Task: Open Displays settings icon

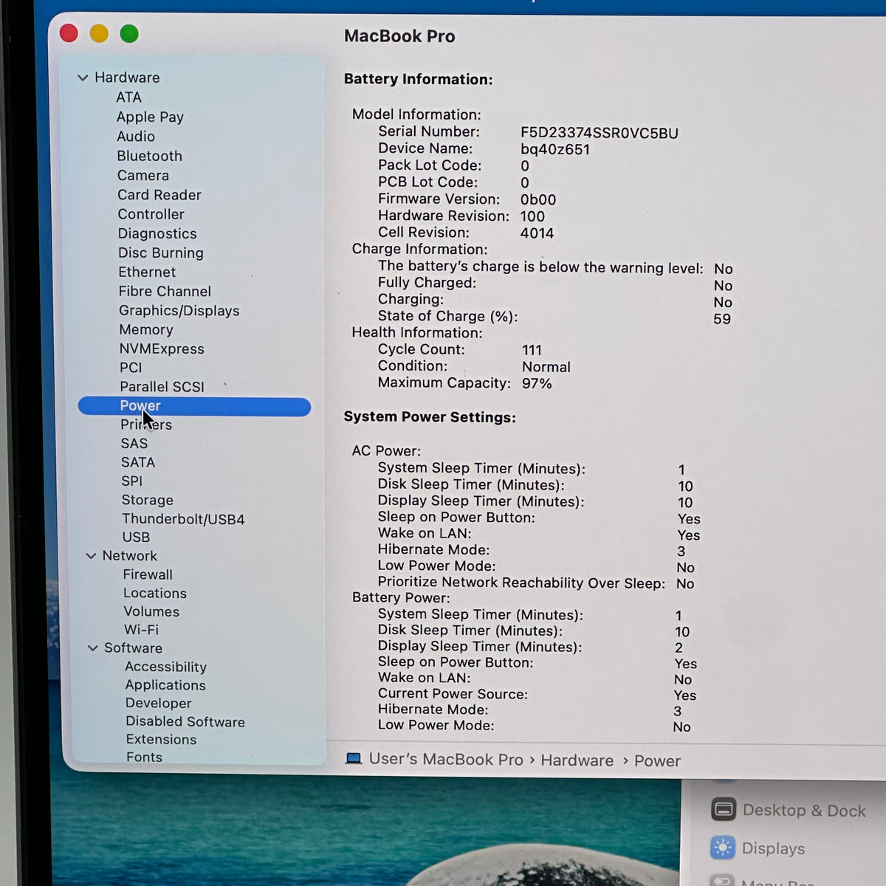Action: click(723, 848)
